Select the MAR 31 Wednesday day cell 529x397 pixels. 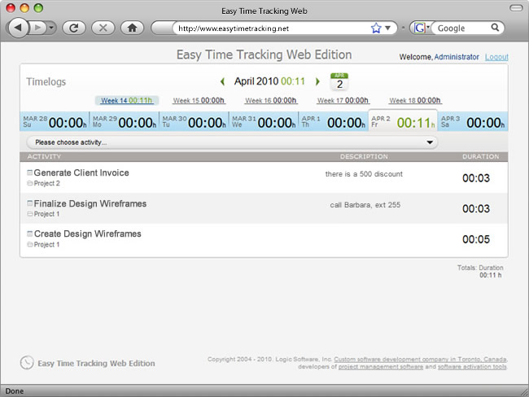pos(264,122)
